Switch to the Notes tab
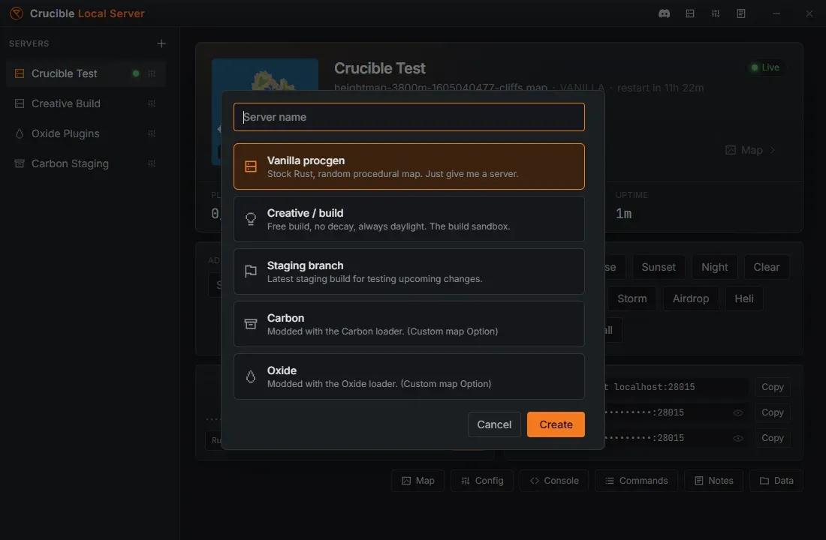 coord(714,481)
